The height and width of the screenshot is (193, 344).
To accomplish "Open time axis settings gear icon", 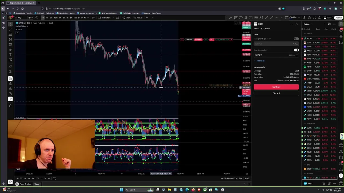I will [246, 174].
